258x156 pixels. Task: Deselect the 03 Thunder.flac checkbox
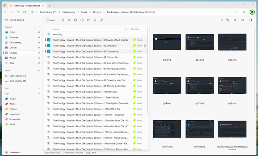(49, 51)
